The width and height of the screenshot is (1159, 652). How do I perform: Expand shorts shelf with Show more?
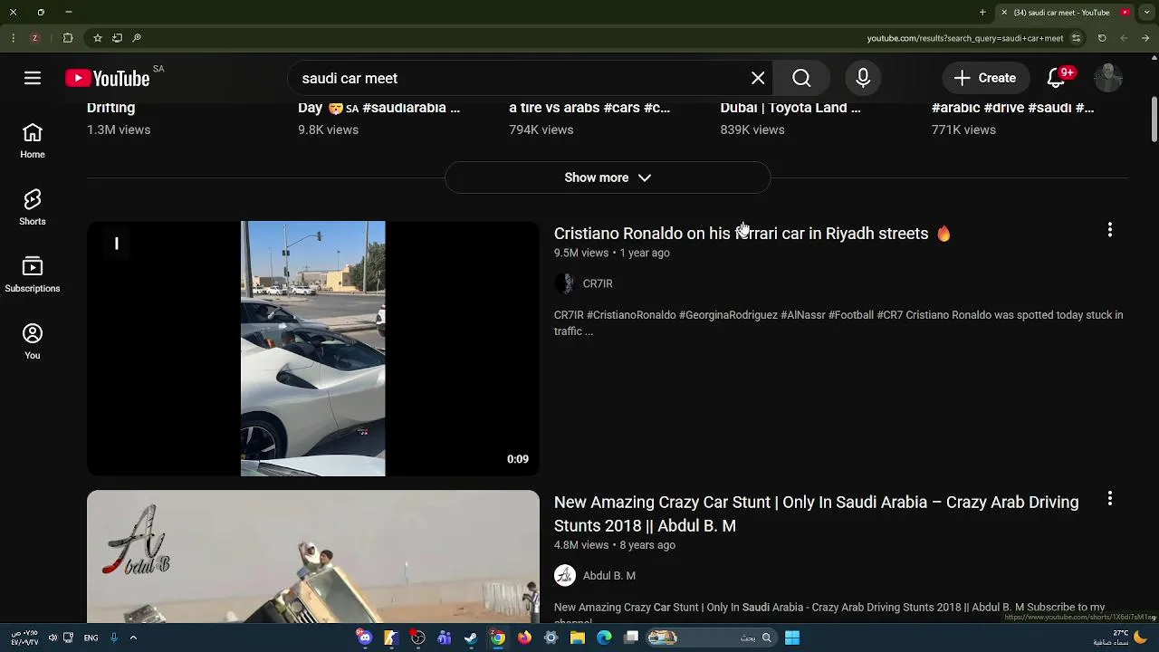[x=608, y=177]
